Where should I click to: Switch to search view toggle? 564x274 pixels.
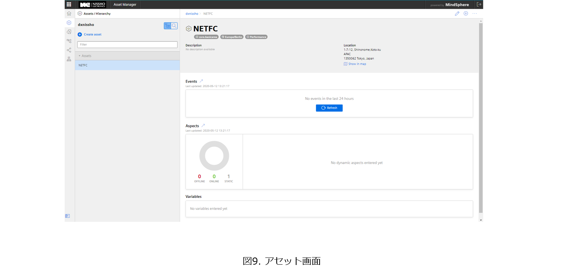(x=174, y=26)
